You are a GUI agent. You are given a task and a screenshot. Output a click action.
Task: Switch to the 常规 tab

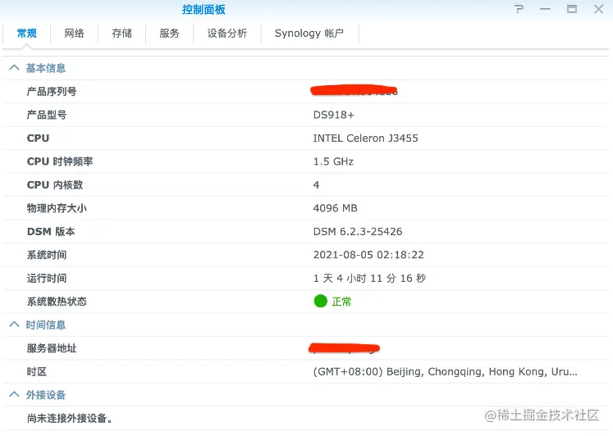click(26, 34)
